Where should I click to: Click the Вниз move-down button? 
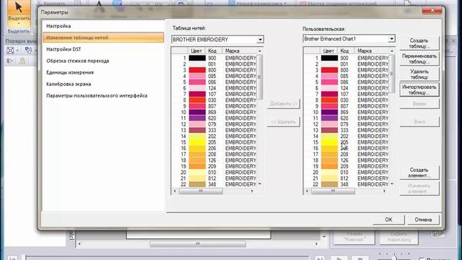419,122
